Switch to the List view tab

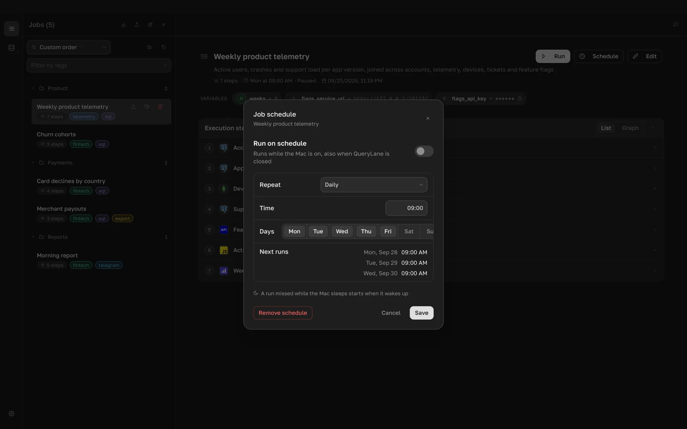[606, 128]
